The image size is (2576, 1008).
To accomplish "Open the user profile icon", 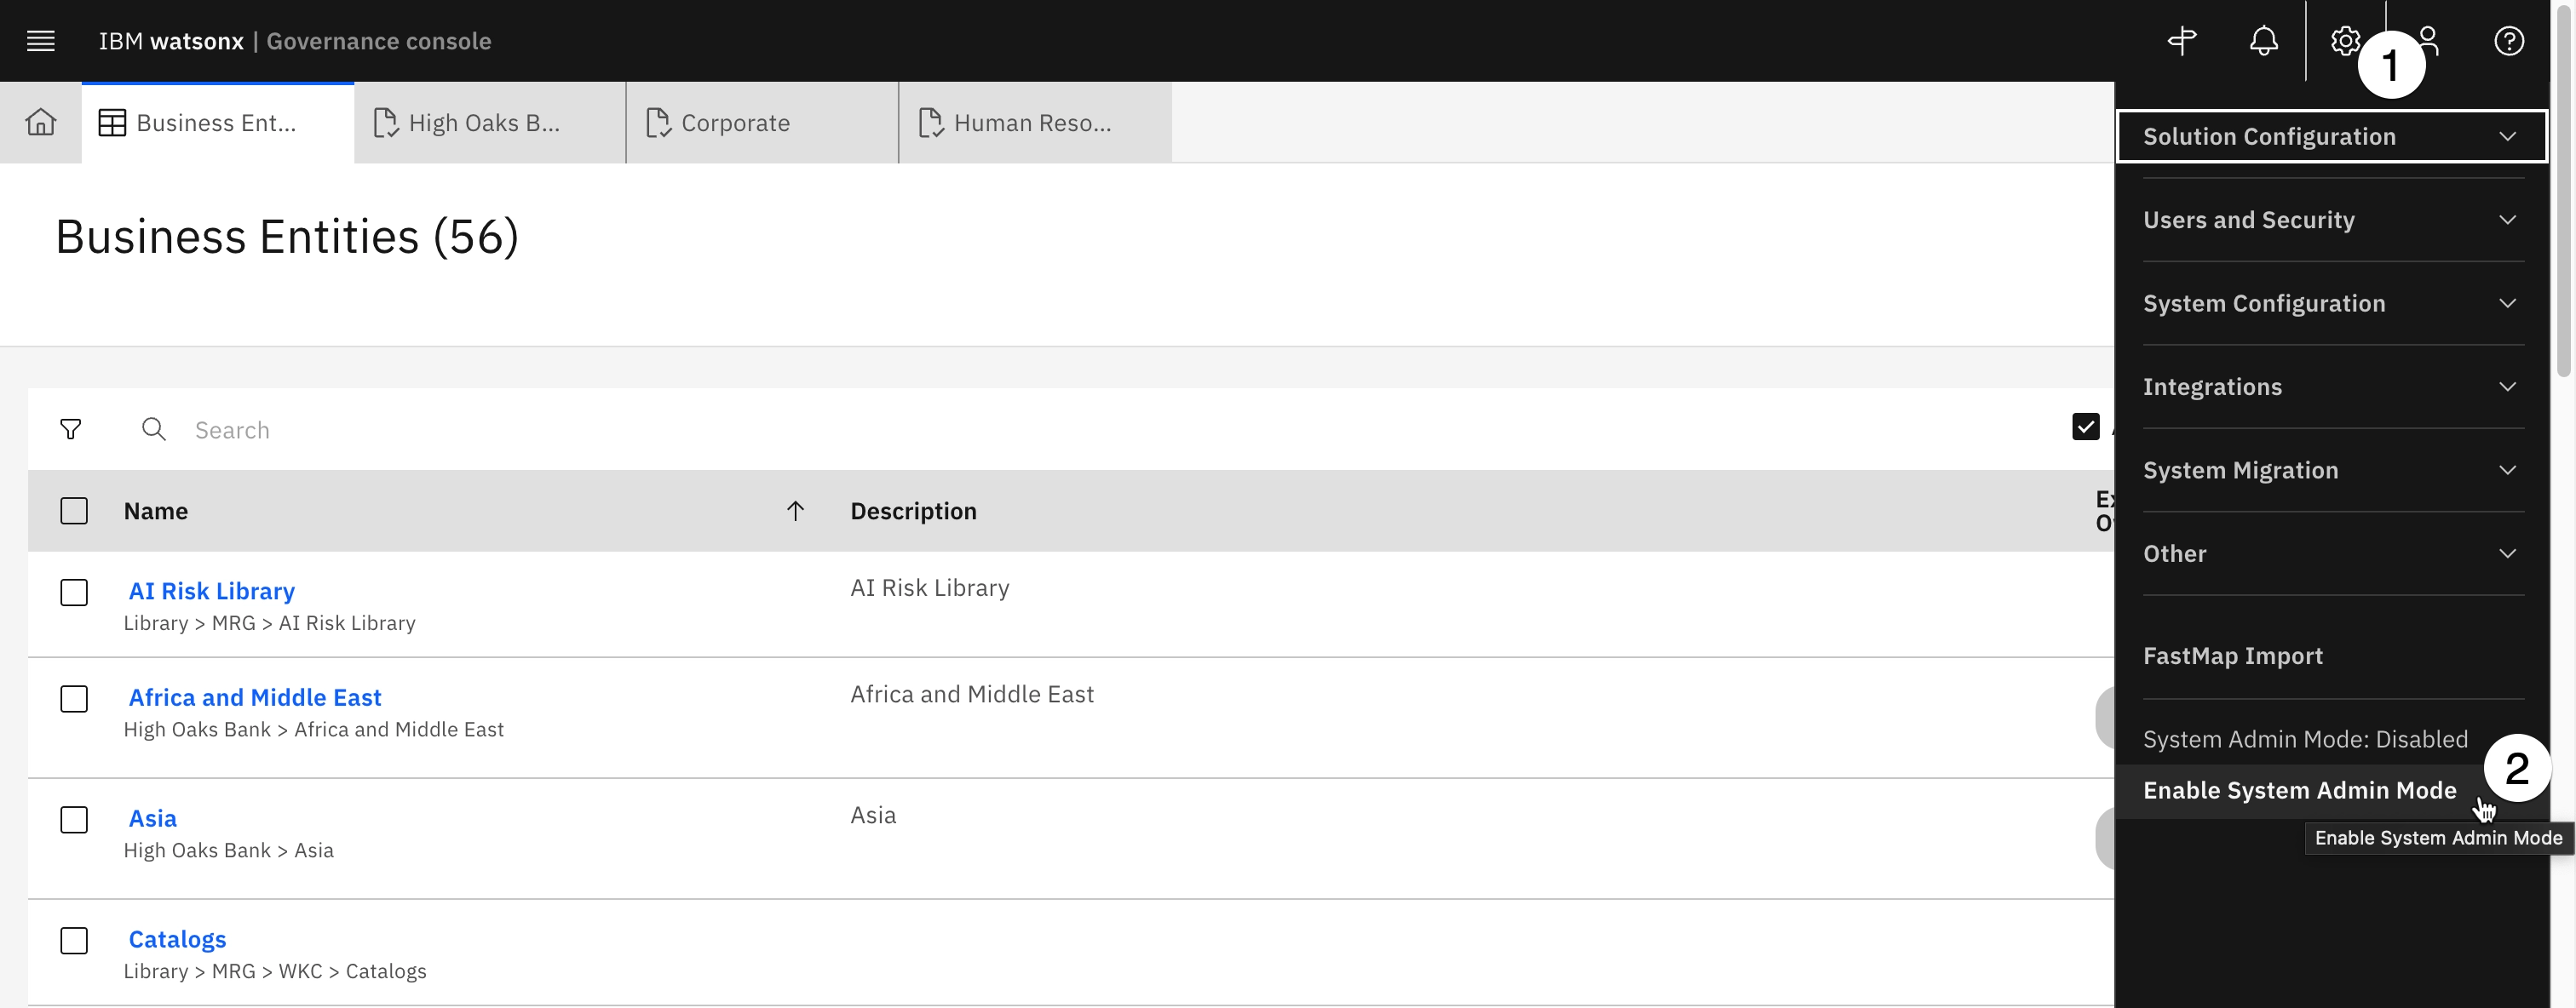I will pos(2428,41).
